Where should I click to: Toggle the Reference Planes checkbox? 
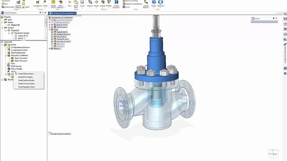[52, 22]
